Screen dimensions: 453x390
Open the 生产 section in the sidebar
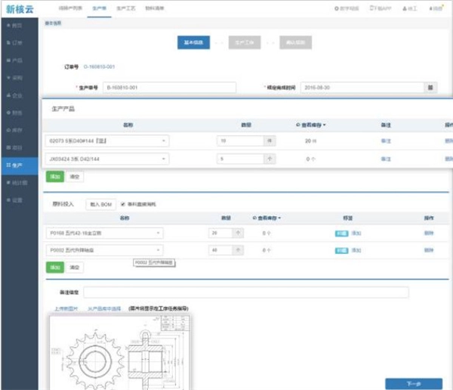[x=15, y=164]
